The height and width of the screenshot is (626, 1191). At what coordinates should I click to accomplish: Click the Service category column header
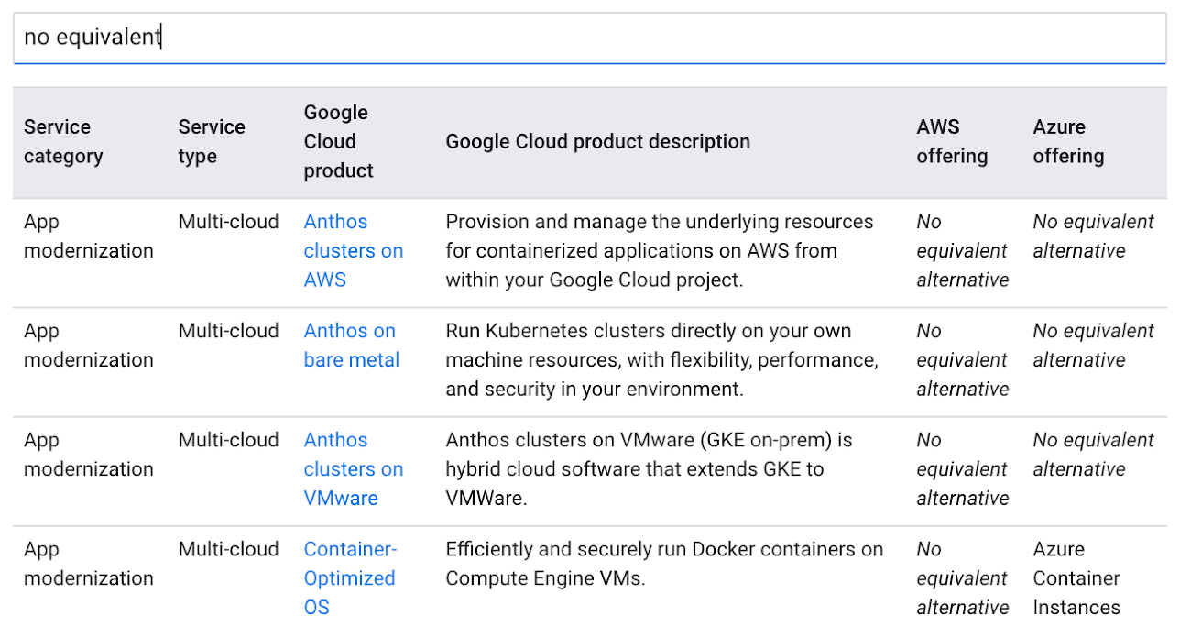63,141
